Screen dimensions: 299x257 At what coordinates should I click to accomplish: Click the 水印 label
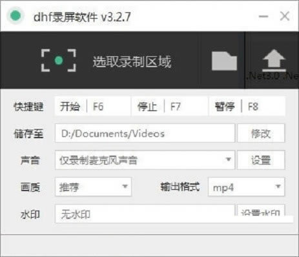point(30,214)
